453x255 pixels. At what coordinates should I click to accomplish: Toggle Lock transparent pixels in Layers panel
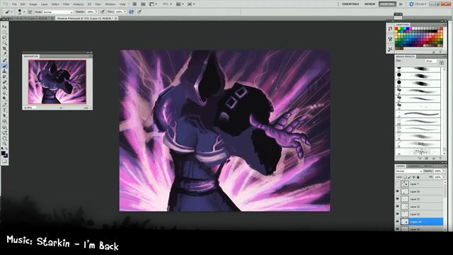[405, 177]
